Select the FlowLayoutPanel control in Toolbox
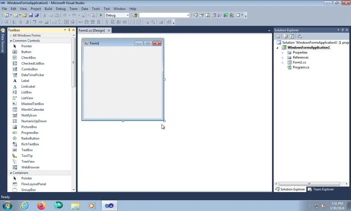The height and width of the screenshot is (211, 351). coord(34,184)
